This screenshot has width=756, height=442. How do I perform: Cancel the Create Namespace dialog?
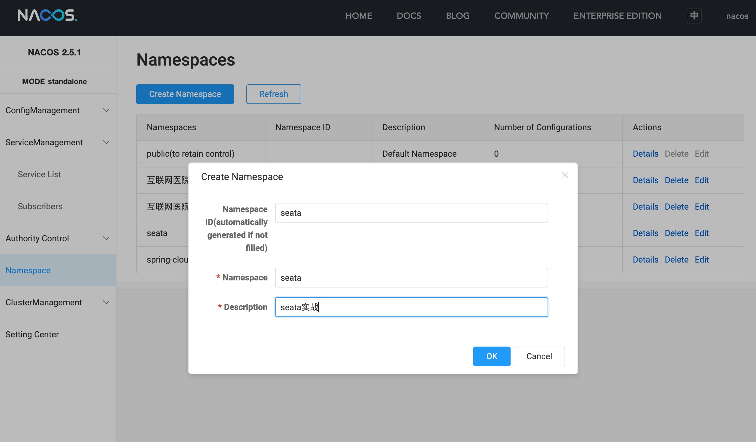(x=539, y=356)
